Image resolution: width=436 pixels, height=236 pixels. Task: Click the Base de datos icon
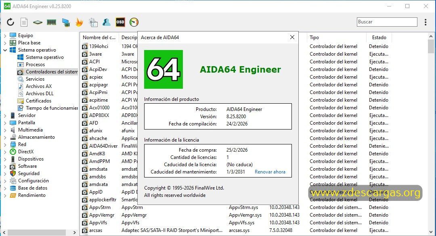[13, 188]
